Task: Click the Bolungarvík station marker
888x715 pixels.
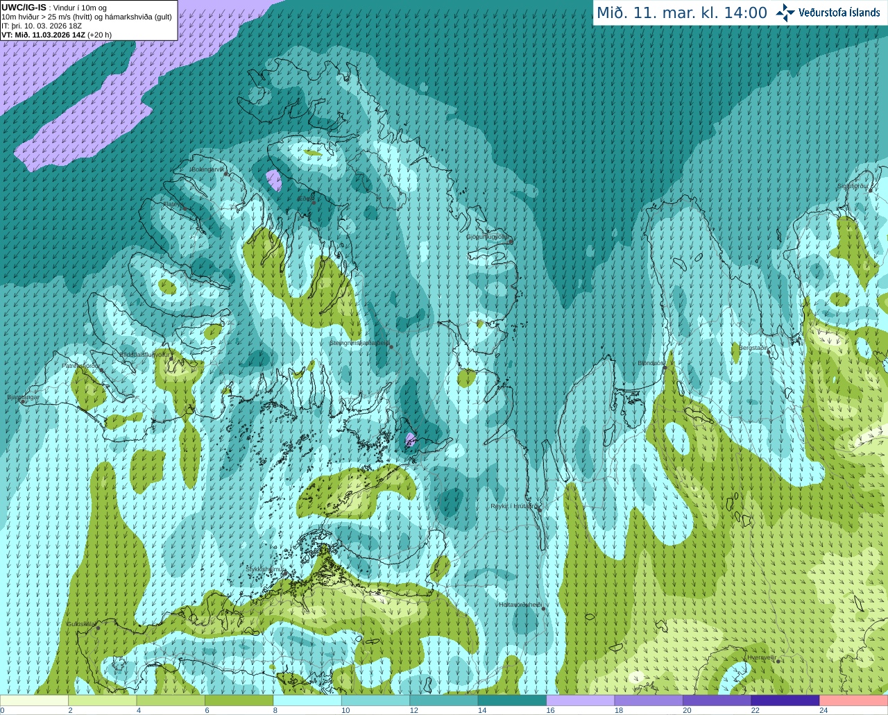Action: click(226, 174)
